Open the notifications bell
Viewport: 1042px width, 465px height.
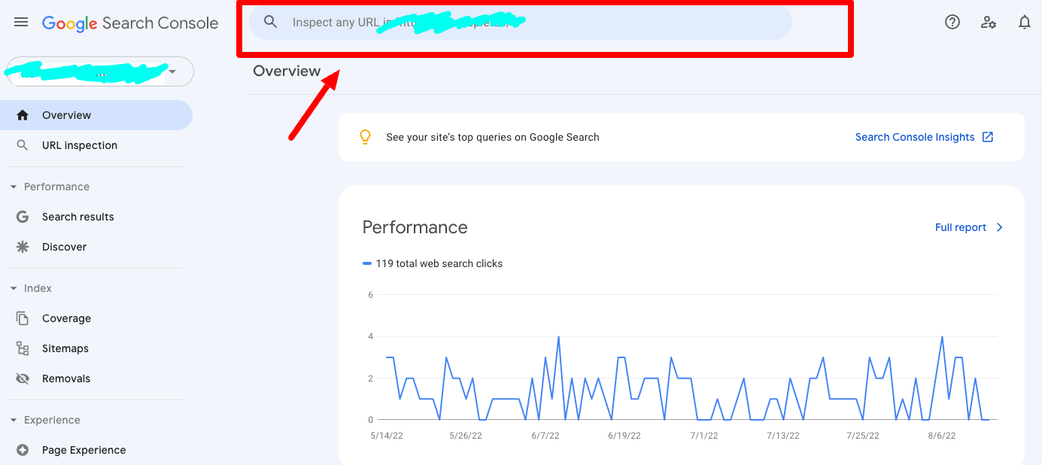coord(1024,22)
